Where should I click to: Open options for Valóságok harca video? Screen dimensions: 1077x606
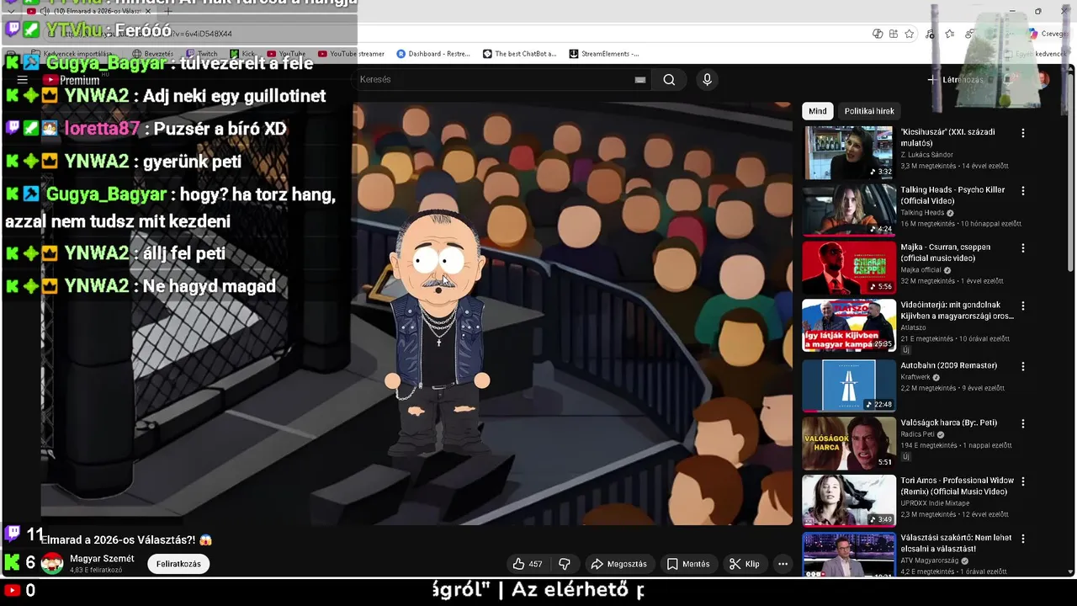click(x=1023, y=423)
